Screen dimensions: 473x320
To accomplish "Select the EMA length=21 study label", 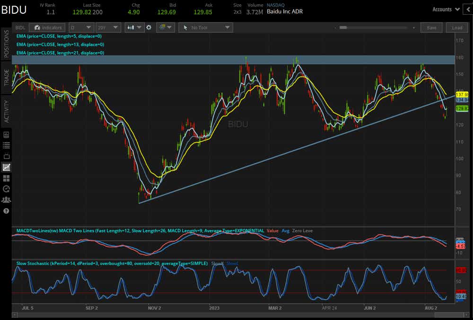I will (x=60, y=53).
